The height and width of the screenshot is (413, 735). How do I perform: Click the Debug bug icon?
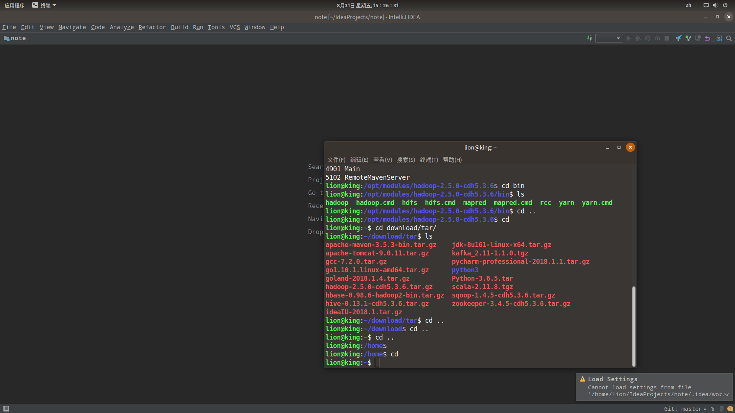click(638, 38)
